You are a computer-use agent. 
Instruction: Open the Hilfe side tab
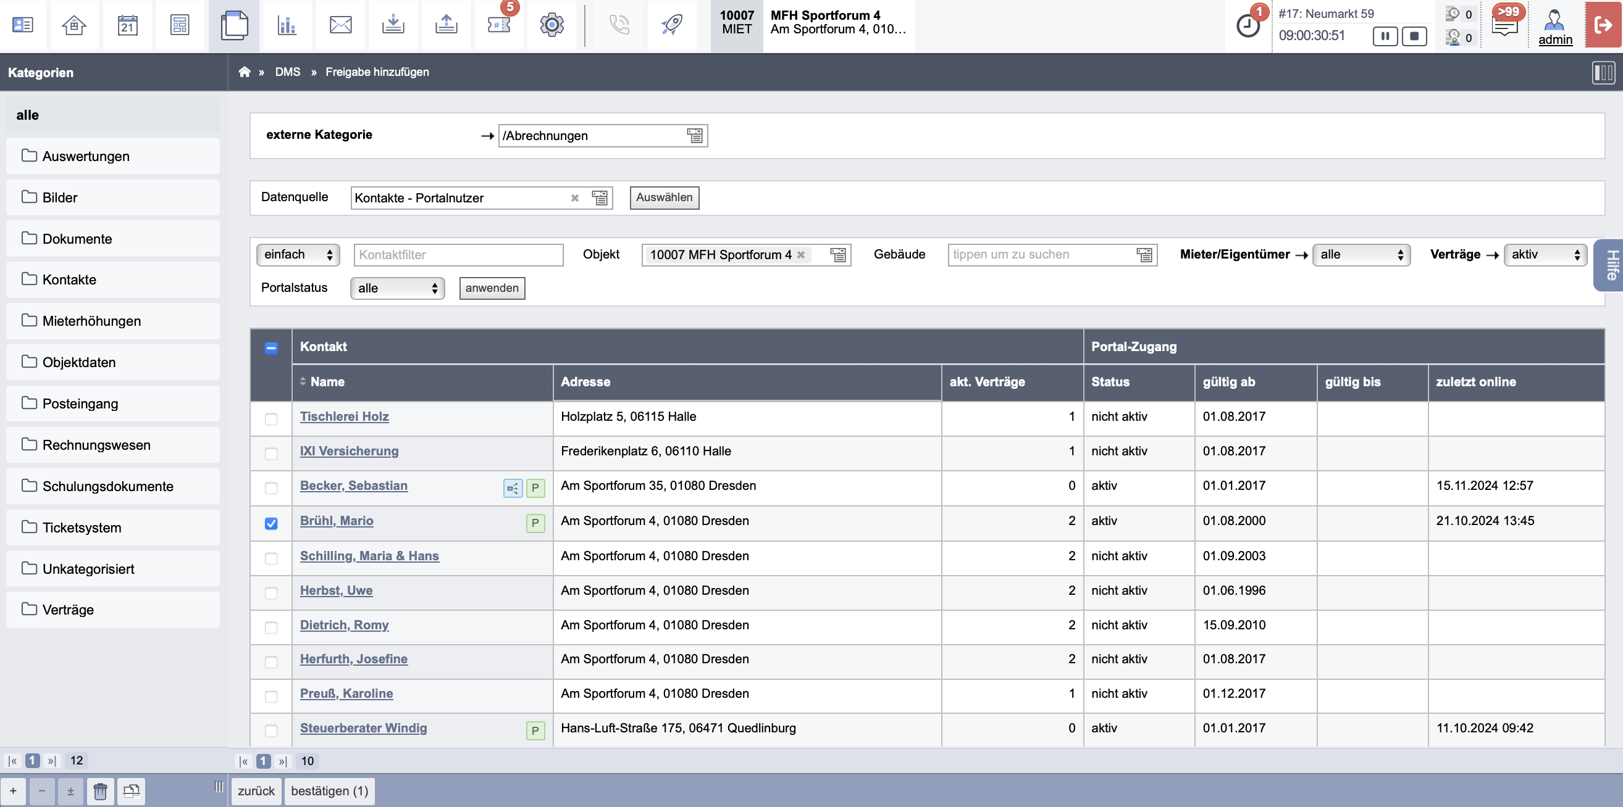(1609, 265)
